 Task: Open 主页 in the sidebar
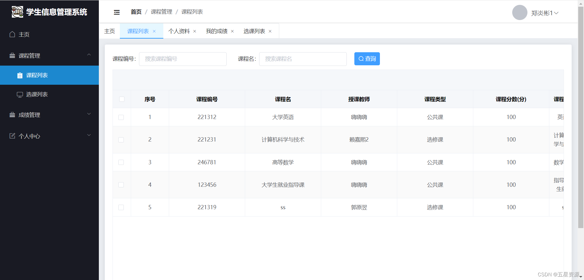coord(49,34)
